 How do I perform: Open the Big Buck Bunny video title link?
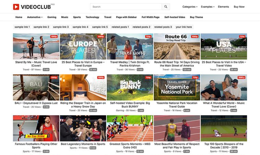coord(130,104)
